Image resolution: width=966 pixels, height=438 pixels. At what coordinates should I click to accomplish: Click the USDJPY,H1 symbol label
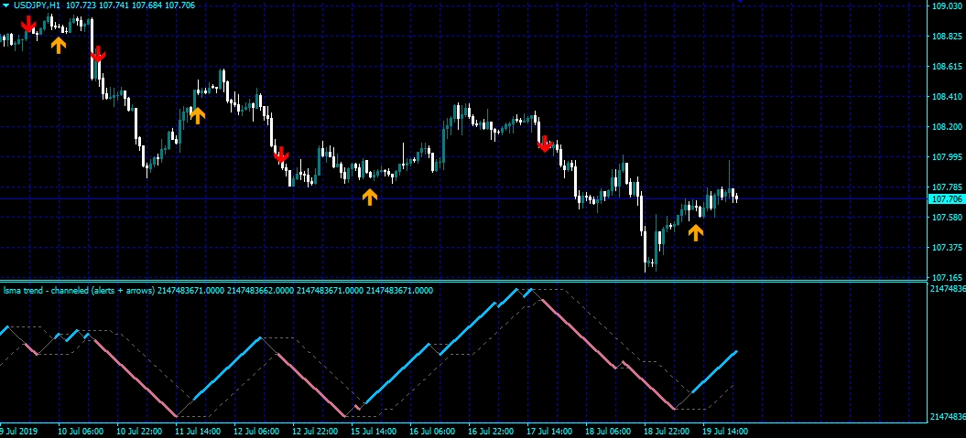[37, 5]
